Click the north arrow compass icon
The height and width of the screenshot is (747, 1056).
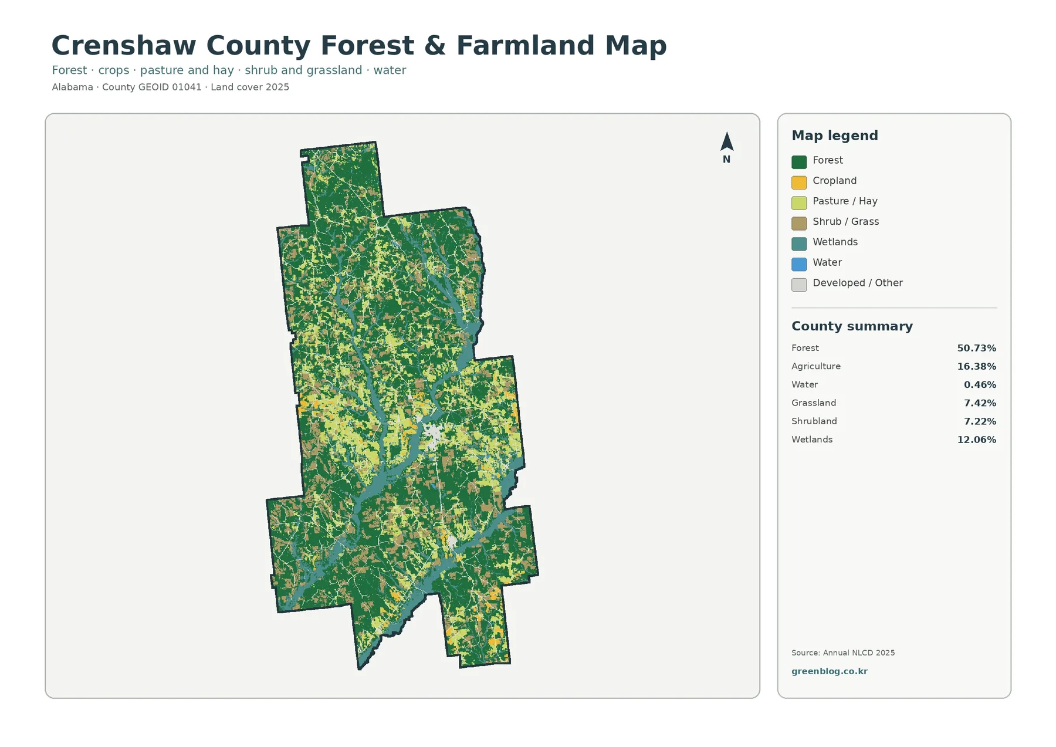(726, 147)
